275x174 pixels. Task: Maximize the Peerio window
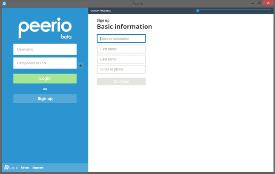[259, 3]
